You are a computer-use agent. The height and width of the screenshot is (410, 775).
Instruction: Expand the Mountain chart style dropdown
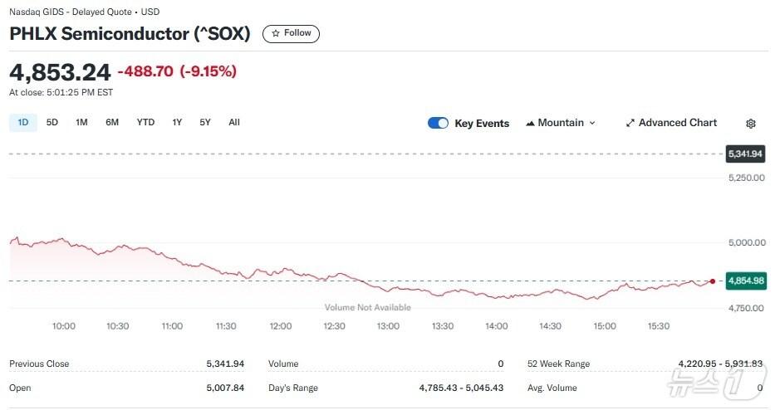tap(592, 124)
